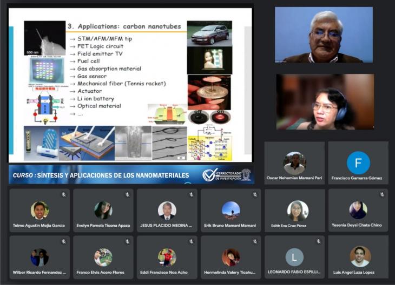Viewport: 395px width, 285px height.
Task: Click the name 'Telmo Agustin Mejia Garcia'
Action: coord(39,226)
